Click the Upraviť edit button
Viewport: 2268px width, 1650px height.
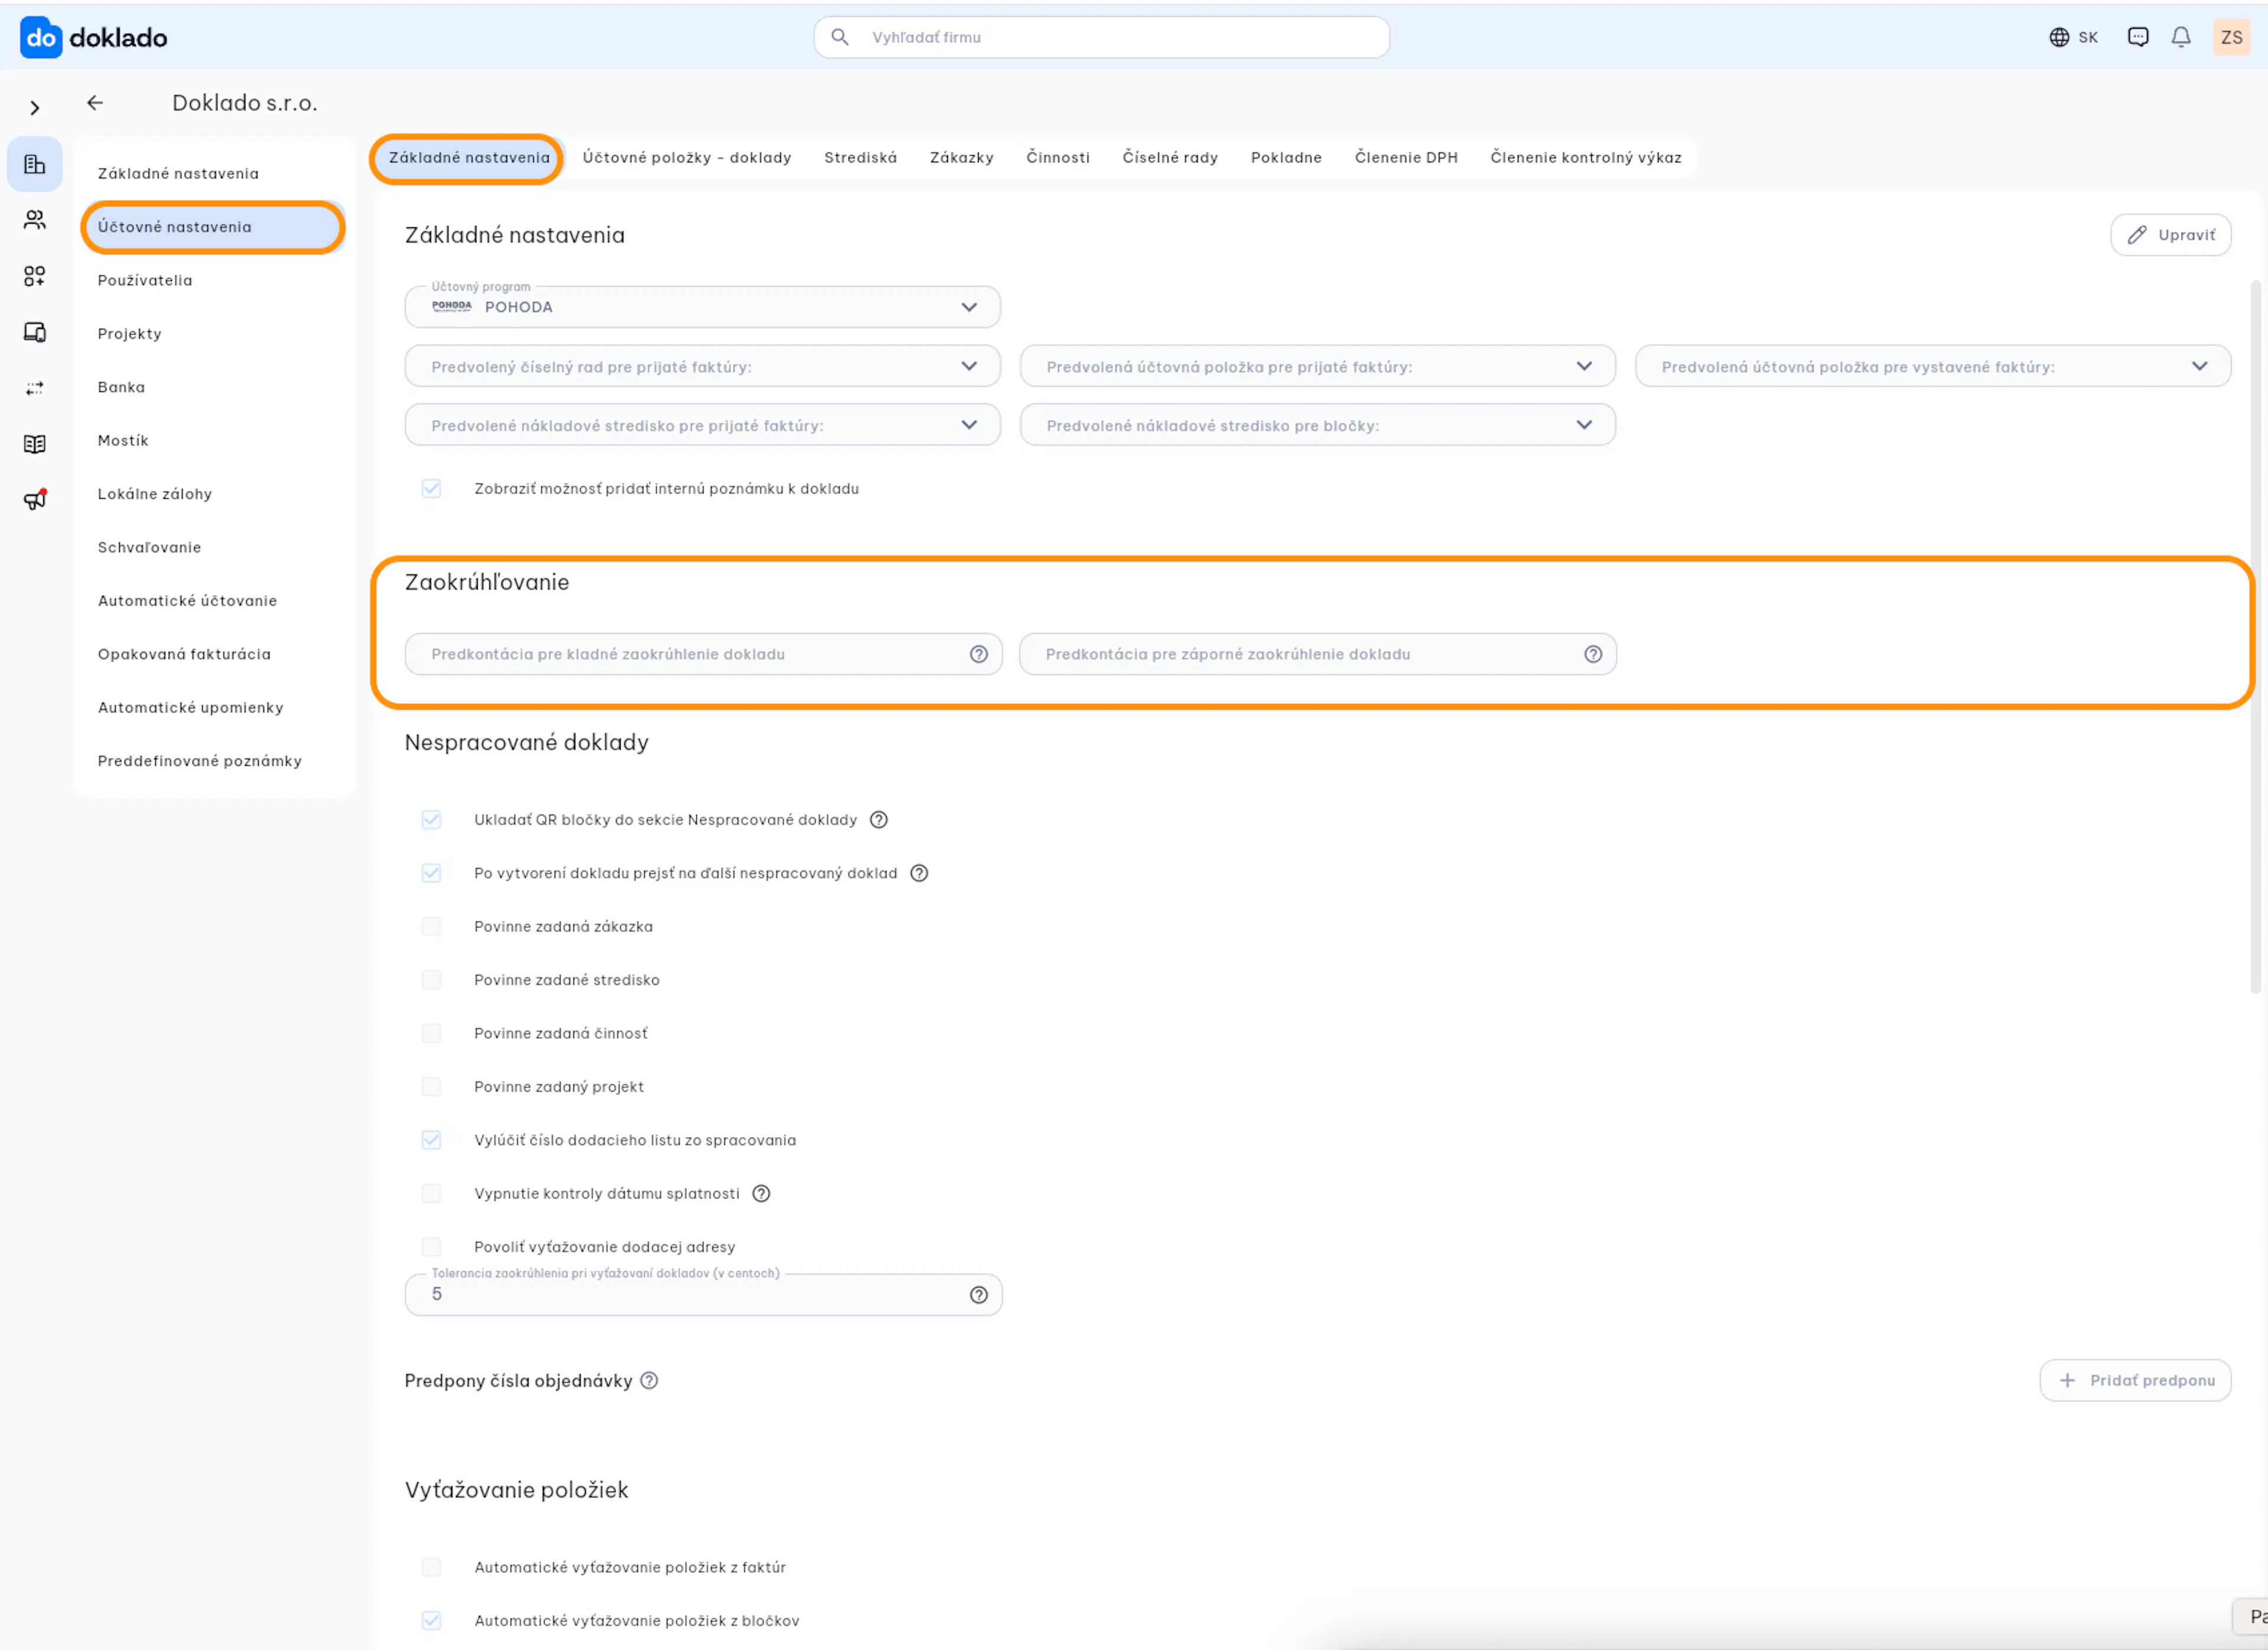[2170, 235]
